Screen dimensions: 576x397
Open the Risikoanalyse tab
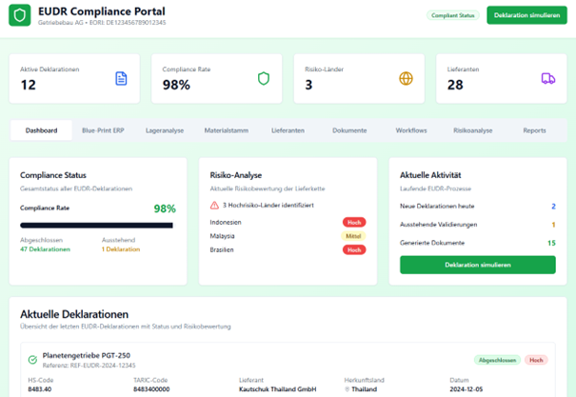(x=473, y=130)
